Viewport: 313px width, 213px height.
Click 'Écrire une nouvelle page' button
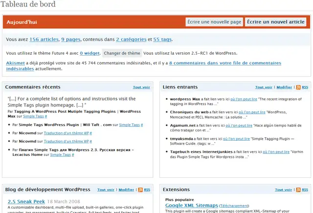(214, 21)
